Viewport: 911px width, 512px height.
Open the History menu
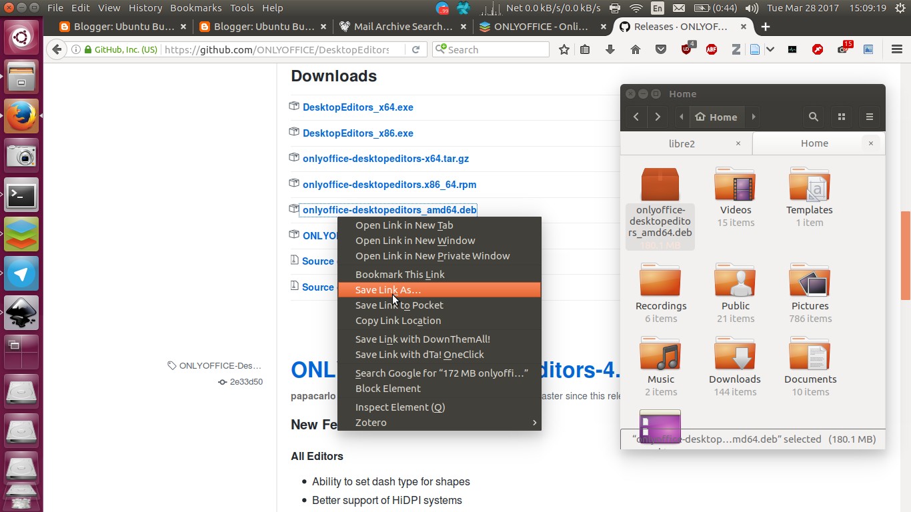(x=145, y=8)
